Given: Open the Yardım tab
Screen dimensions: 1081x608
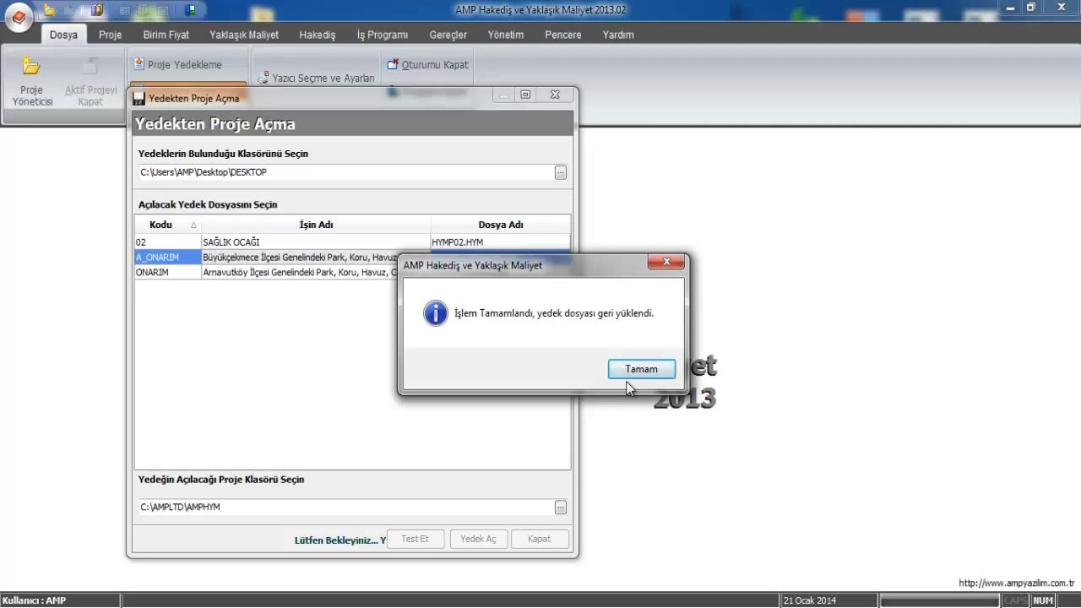Looking at the screenshot, I should coord(618,35).
